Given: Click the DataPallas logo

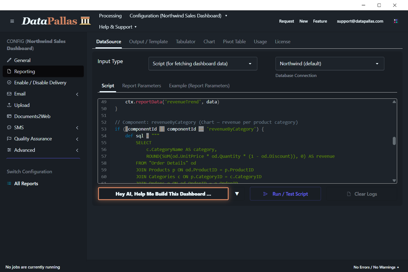Looking at the screenshot, I should point(56,21).
